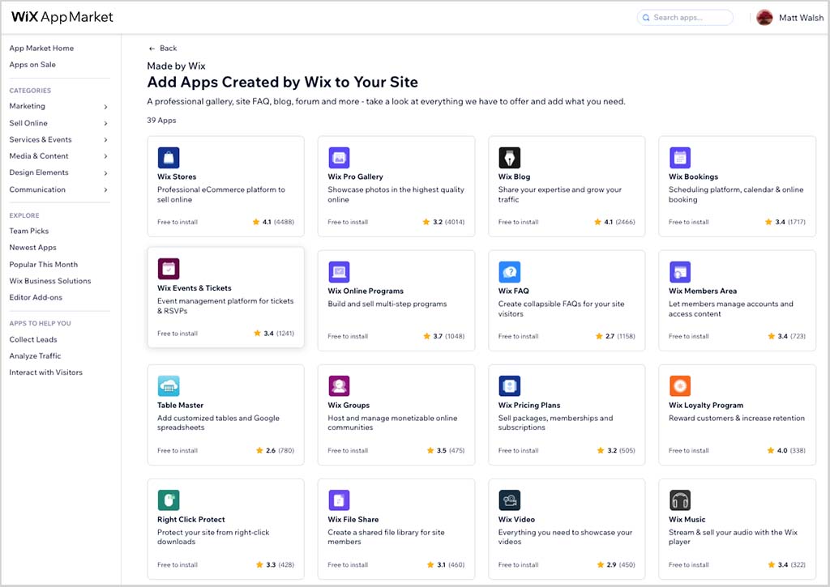Open the Wix Pricing Plans title
This screenshot has width=830, height=587.
(x=528, y=405)
